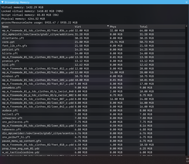Click the Virt column sort arrow
This screenshot has height=164, width=189.
pyautogui.click(x=108, y=26)
